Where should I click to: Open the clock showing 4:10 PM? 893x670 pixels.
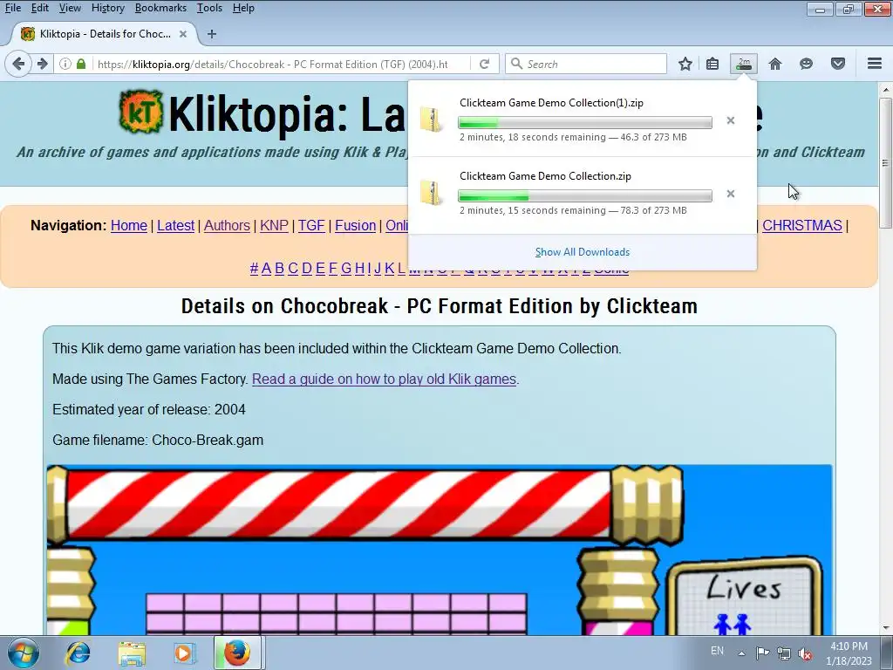click(x=849, y=653)
